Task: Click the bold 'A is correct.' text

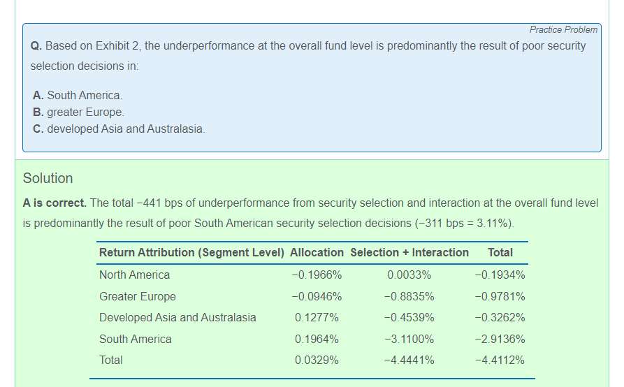Action: point(55,203)
